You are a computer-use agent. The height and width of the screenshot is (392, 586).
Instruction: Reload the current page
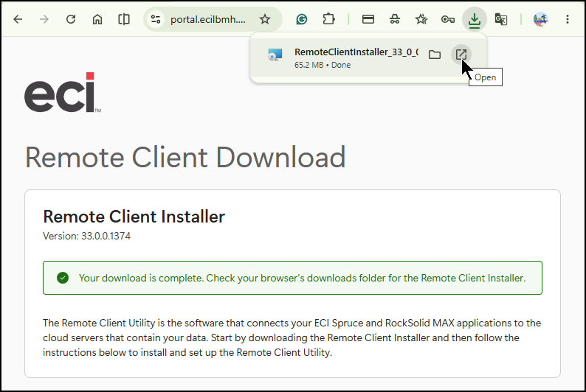pos(71,19)
